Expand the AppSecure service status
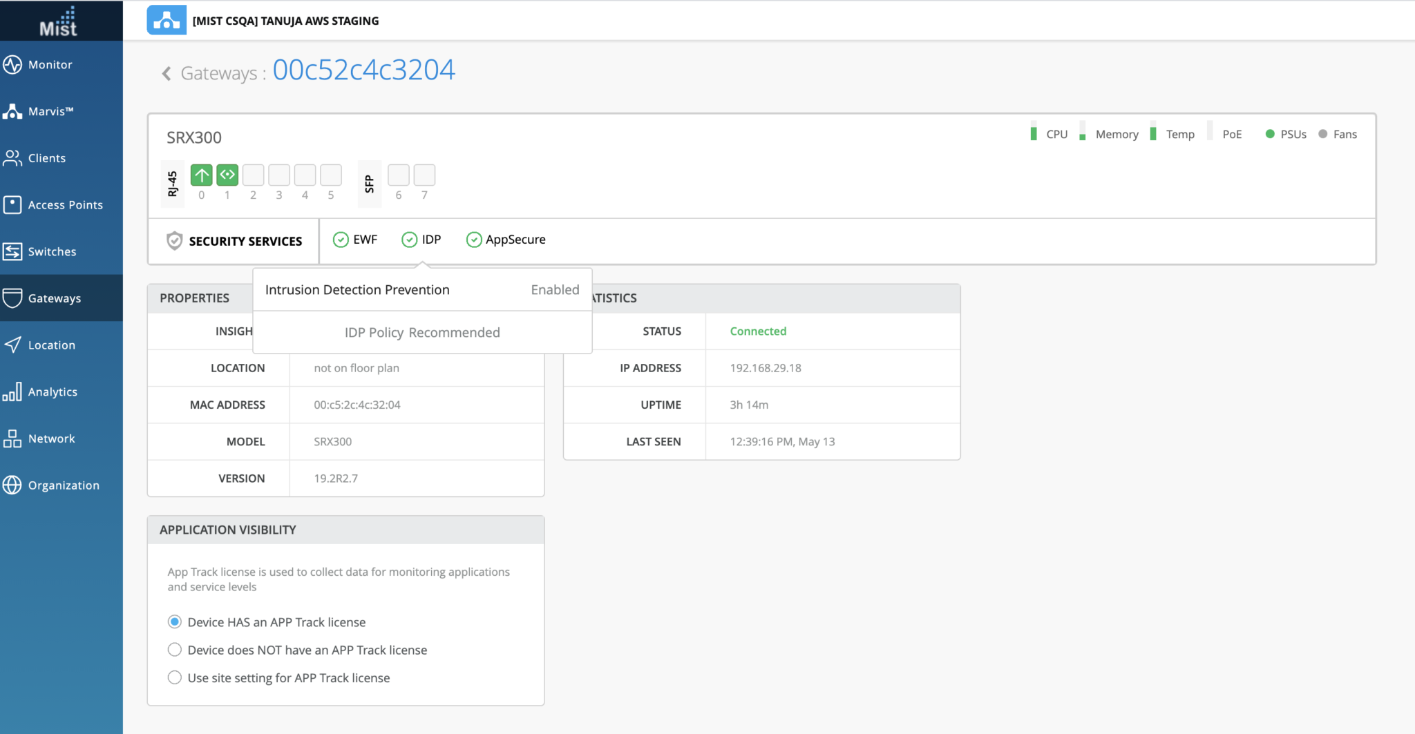The width and height of the screenshot is (1415, 734). (x=474, y=239)
